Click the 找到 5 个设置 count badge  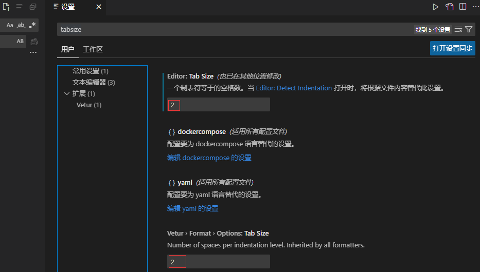click(433, 30)
